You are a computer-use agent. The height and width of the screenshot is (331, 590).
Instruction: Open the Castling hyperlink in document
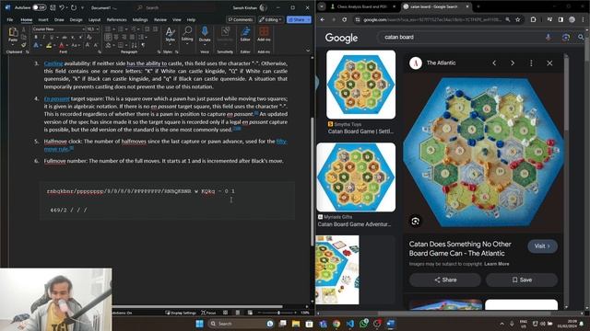pos(53,63)
